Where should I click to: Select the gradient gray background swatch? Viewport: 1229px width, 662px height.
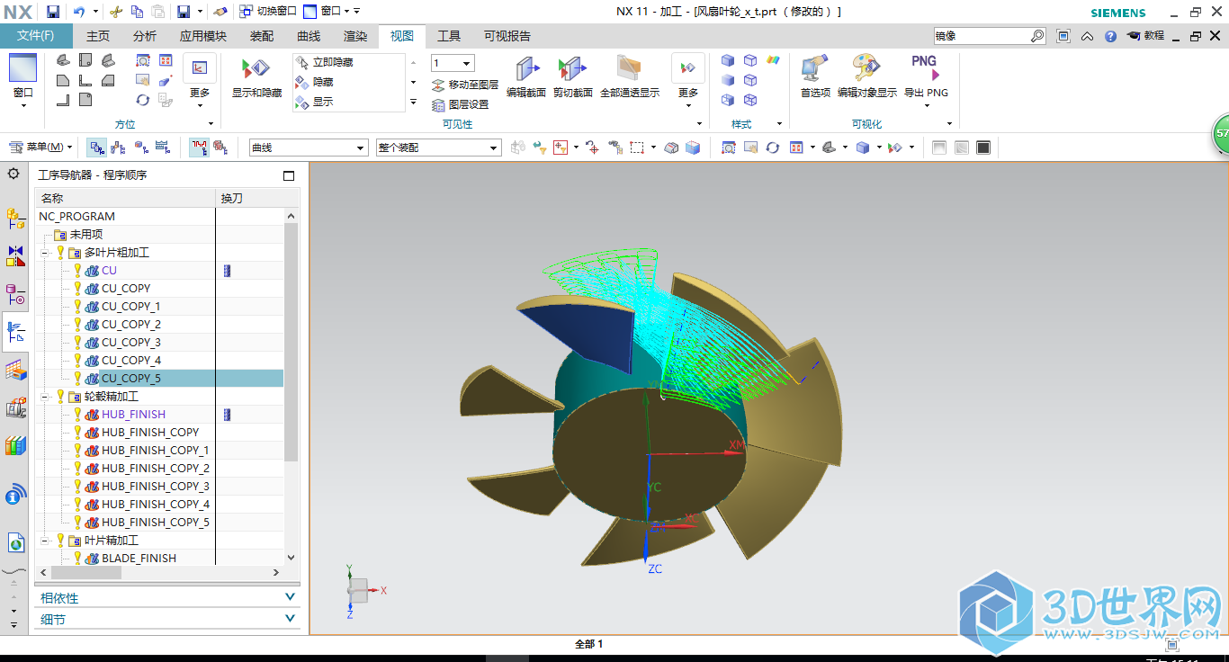961,148
